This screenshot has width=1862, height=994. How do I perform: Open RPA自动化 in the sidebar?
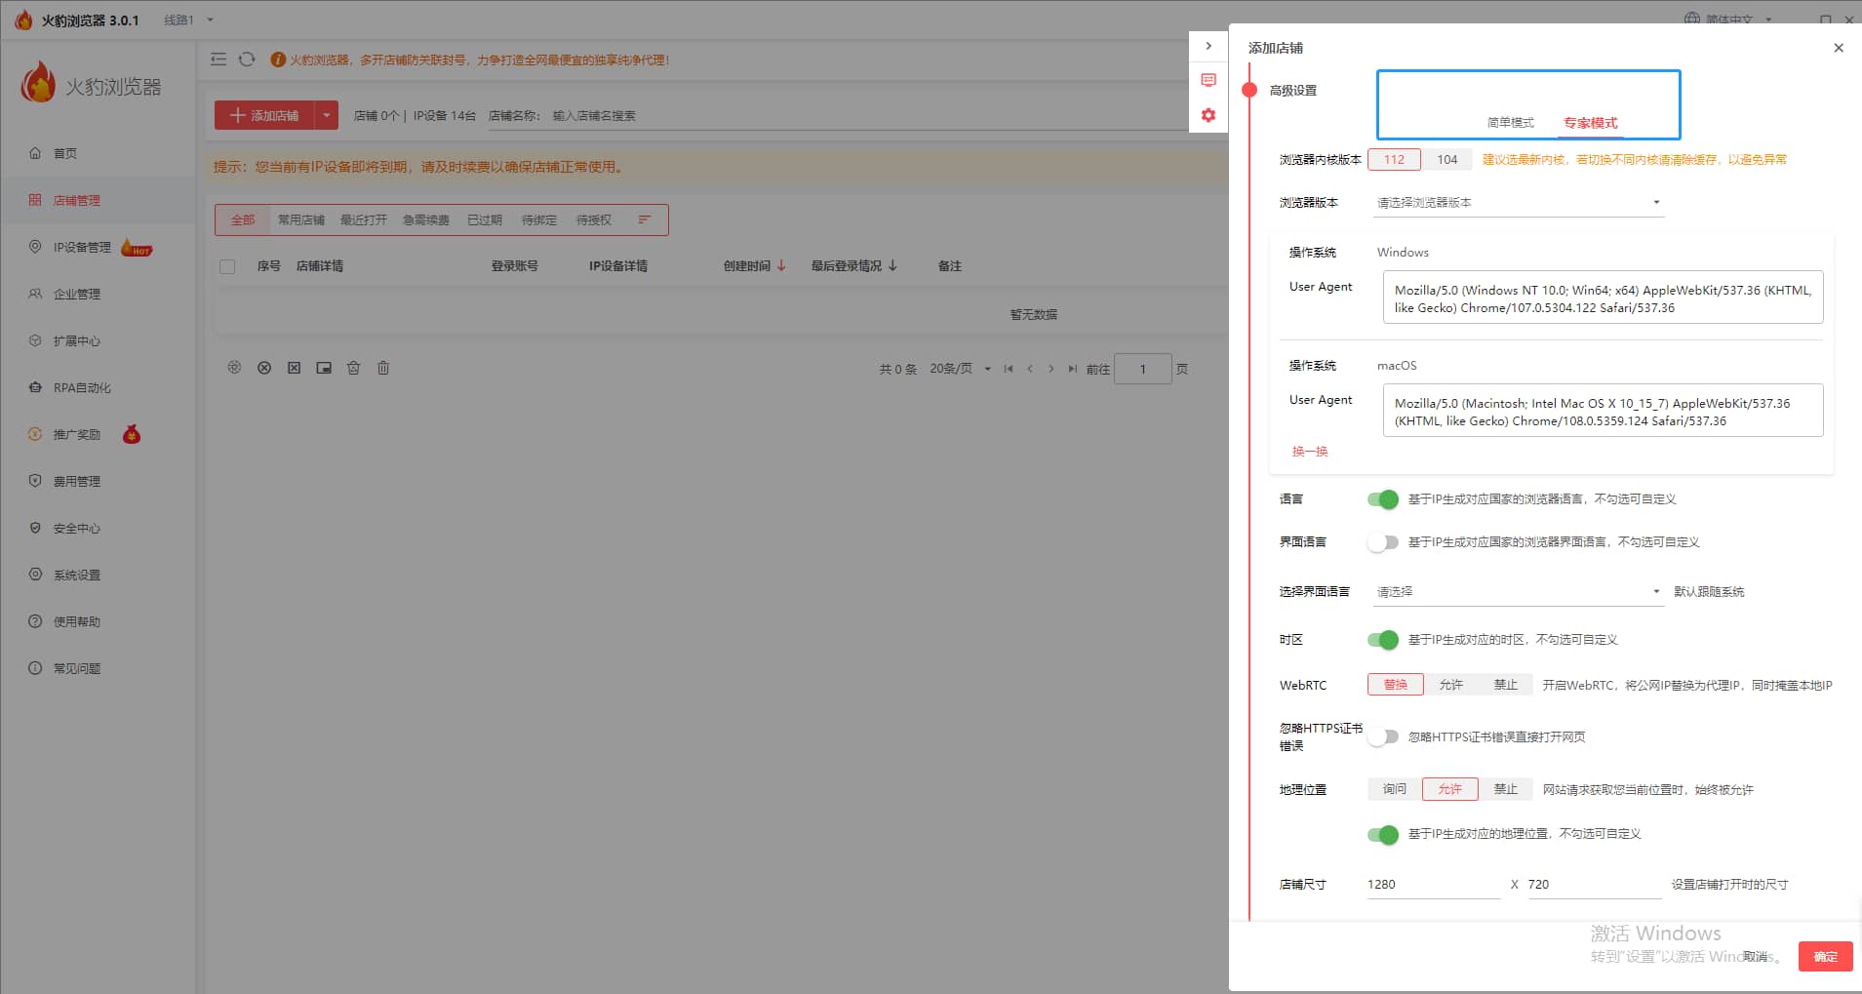pos(82,388)
